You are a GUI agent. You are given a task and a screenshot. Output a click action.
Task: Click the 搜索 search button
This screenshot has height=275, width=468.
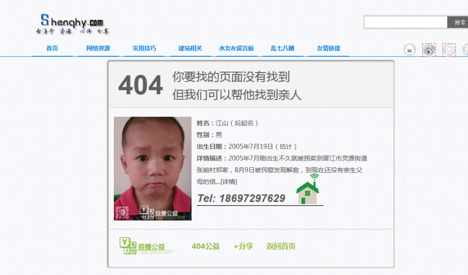tap(458, 22)
